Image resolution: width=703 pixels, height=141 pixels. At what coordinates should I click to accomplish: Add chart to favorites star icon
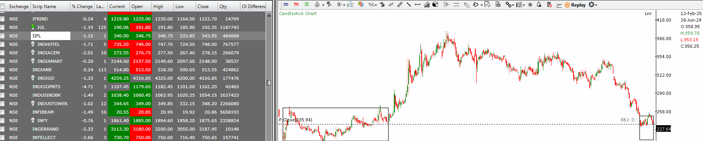click(x=530, y=5)
